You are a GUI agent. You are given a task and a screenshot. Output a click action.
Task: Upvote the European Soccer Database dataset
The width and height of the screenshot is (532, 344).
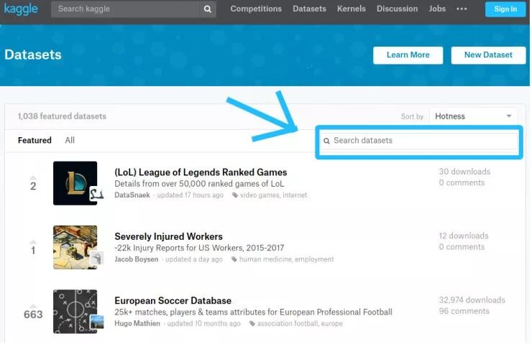33,306
